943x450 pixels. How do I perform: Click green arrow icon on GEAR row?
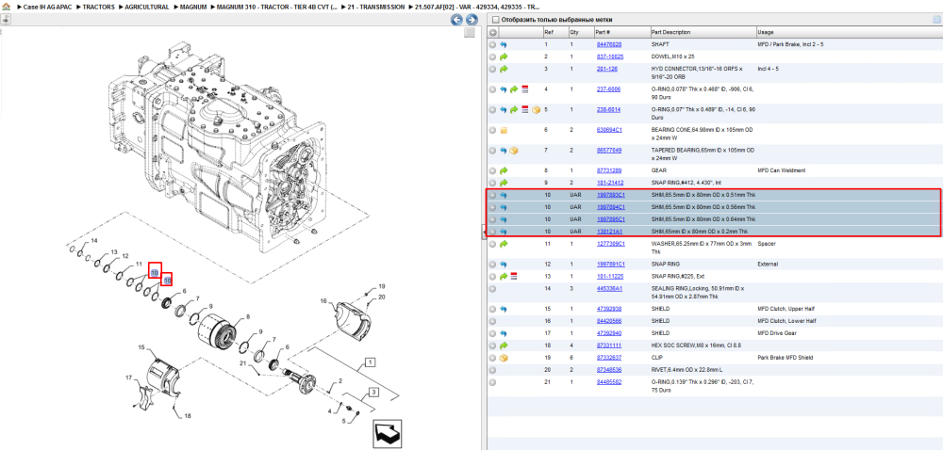(504, 171)
